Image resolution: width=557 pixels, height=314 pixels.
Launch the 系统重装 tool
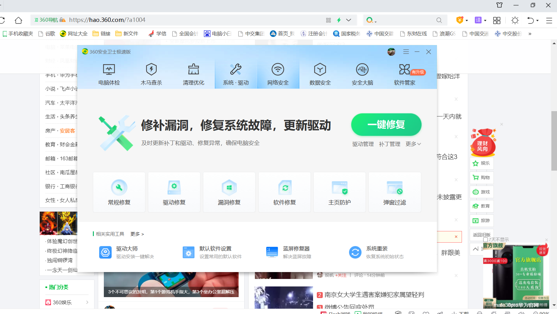click(x=376, y=252)
